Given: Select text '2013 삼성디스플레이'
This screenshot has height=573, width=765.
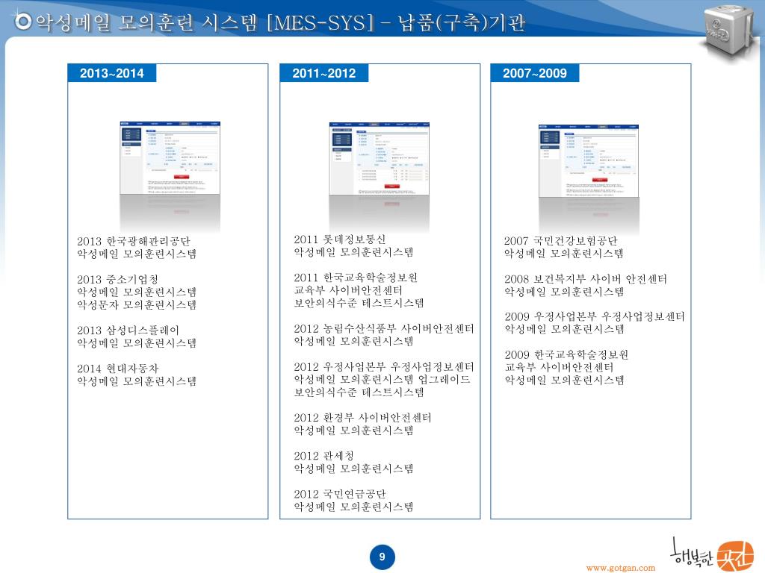Looking at the screenshot, I should click(128, 331).
